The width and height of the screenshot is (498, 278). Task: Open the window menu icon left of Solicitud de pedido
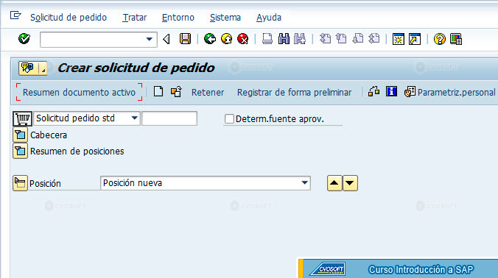pos(15,15)
